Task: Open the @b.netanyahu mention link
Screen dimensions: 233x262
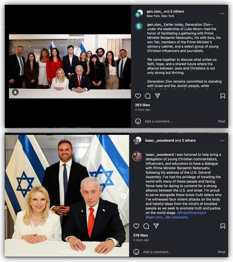Action: point(177,217)
